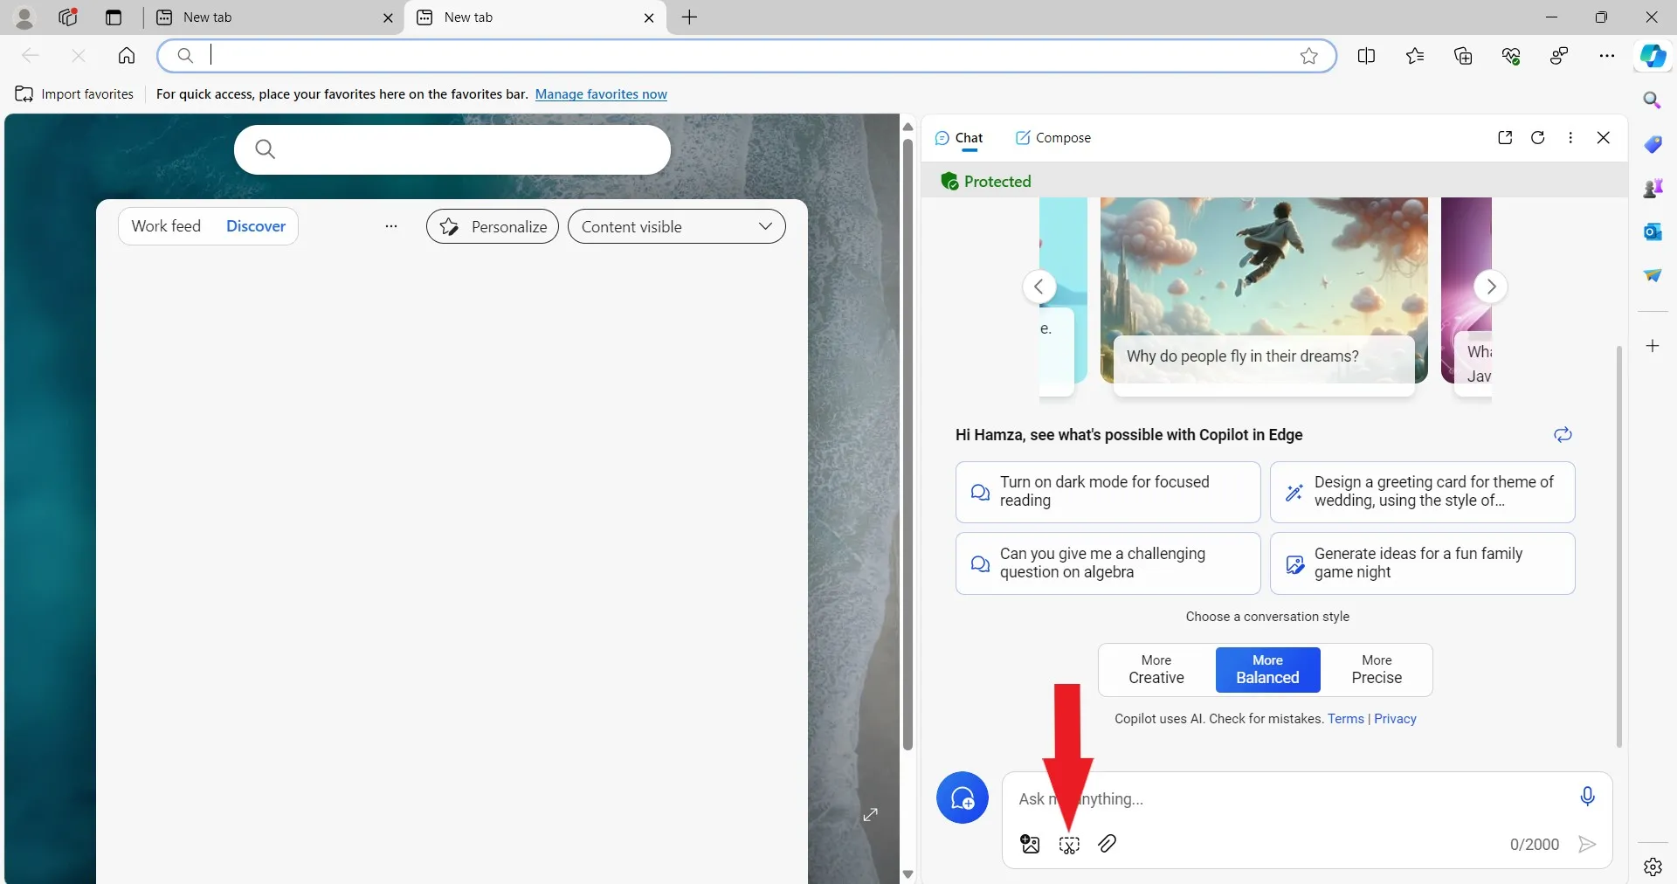Start a new topic with the chat icon

click(962, 798)
